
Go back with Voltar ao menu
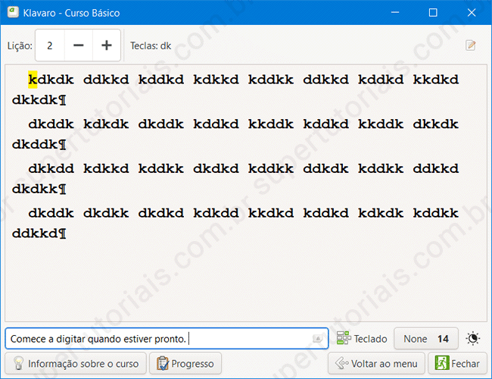pos(376,364)
